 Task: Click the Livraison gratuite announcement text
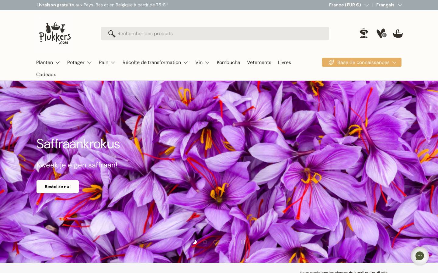point(102,5)
